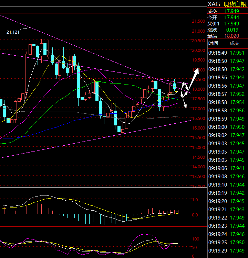
Task: Select the 现货白银 instrument title
Action: 235,4
